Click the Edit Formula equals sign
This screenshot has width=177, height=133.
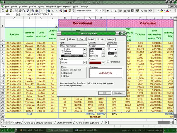[x=28, y=14]
